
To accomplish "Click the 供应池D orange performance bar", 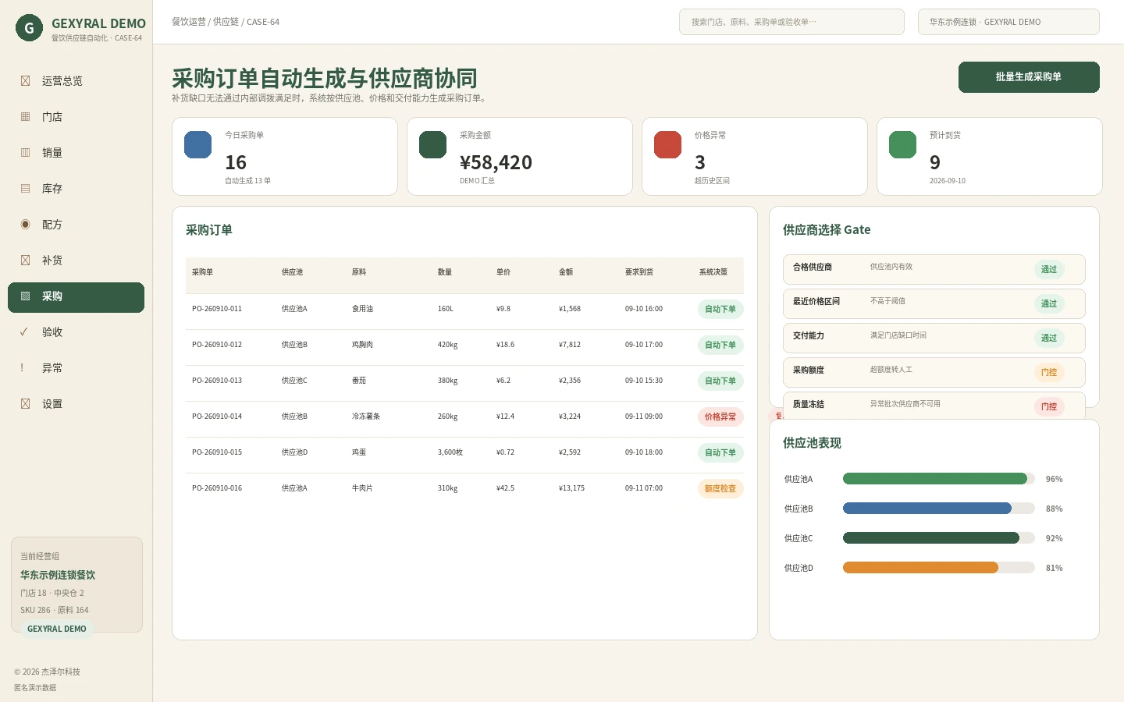I will click(x=939, y=568).
